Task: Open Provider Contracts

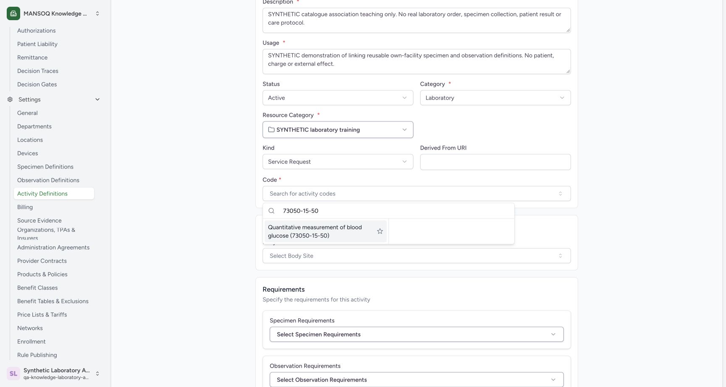Action: (x=42, y=261)
